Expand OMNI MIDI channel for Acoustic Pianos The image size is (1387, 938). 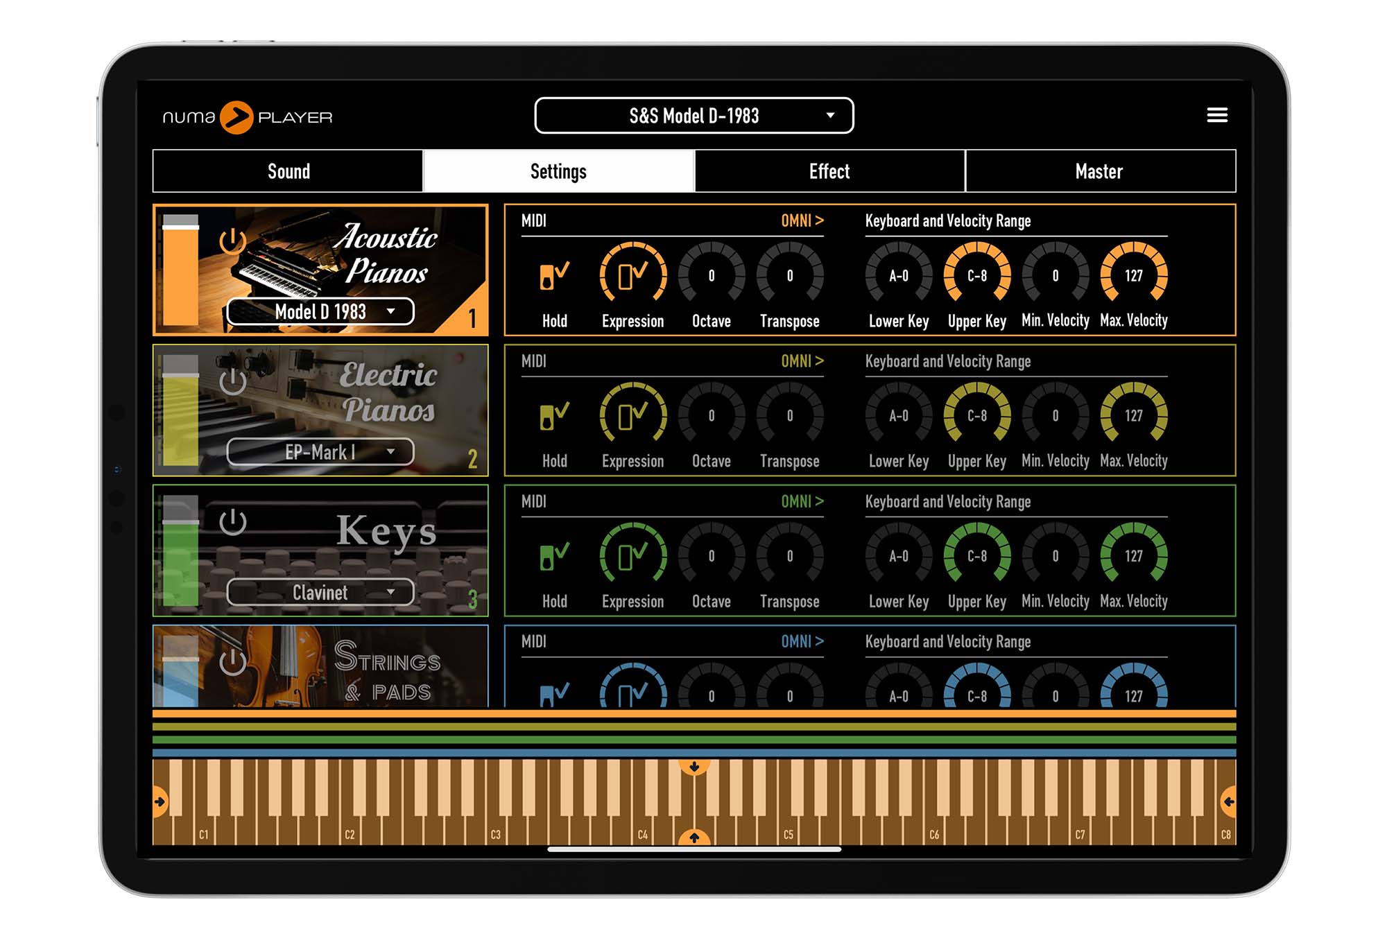(802, 220)
